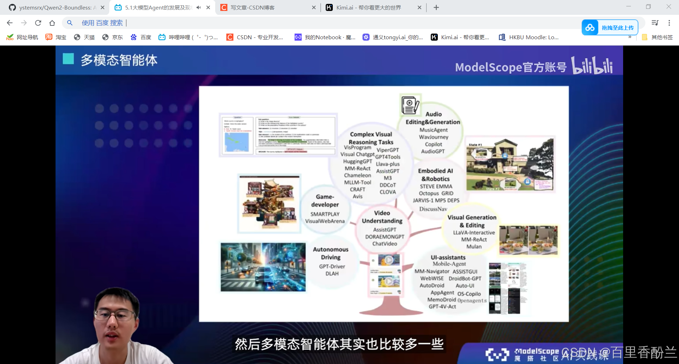The image size is (679, 364).
Task: Open the browser three-dot menu
Action: click(669, 23)
